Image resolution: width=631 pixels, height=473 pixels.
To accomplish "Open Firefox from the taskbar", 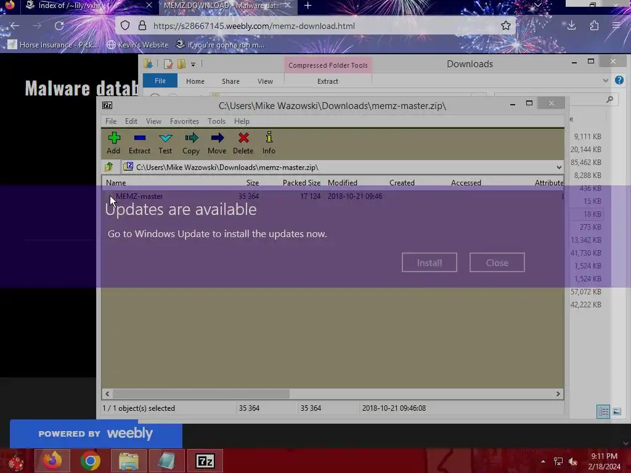I will coord(52,461).
